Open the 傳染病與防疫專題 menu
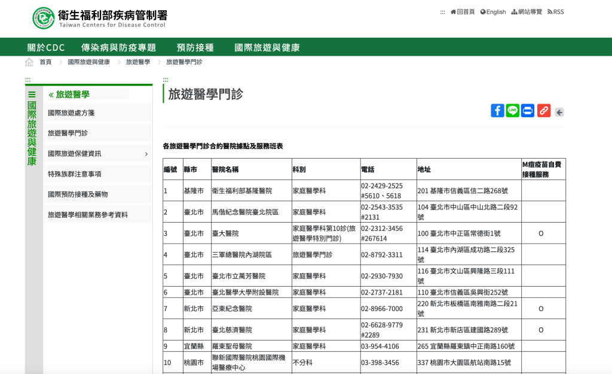 click(119, 48)
